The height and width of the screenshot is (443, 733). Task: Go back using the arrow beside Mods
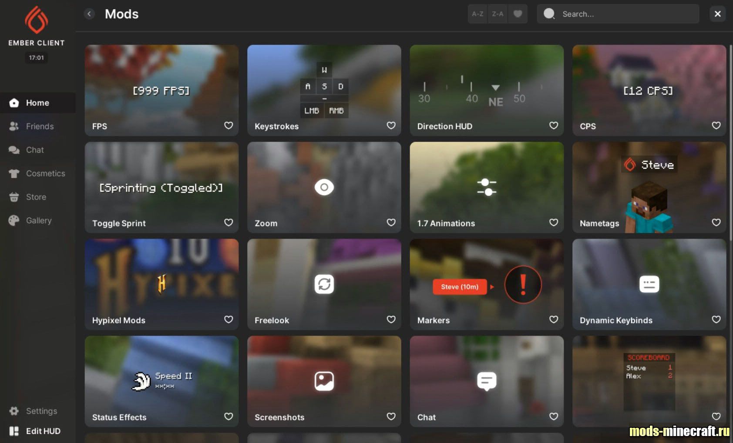(x=89, y=14)
